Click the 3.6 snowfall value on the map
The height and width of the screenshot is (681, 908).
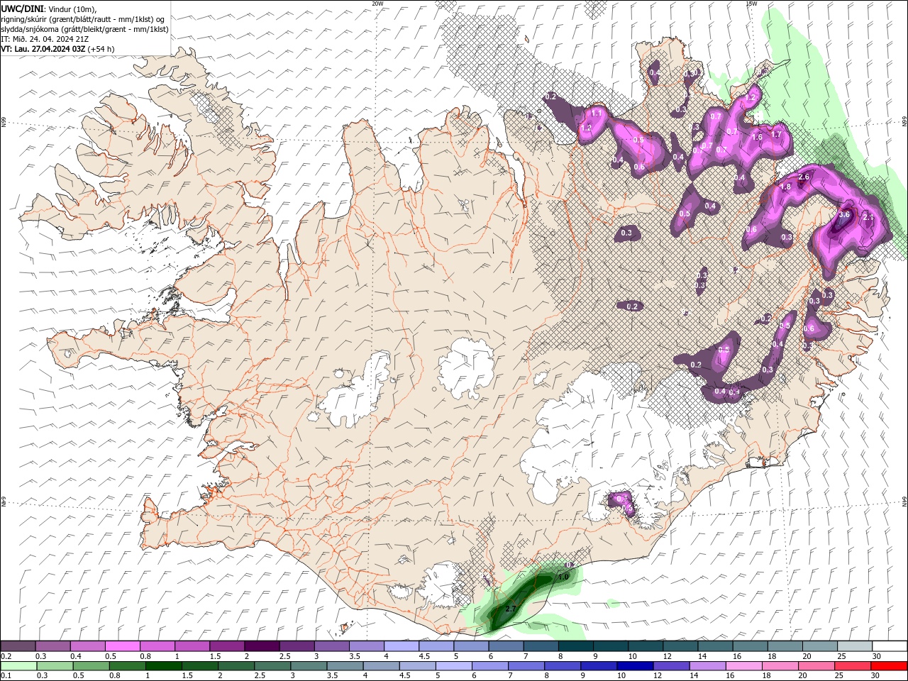click(844, 214)
